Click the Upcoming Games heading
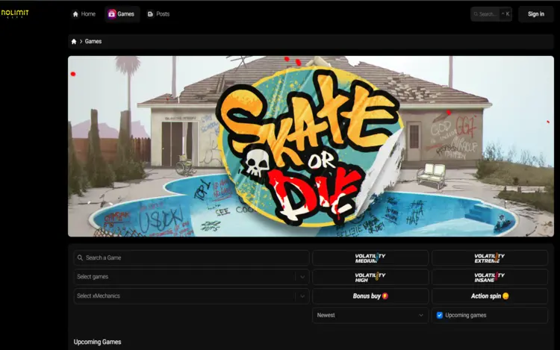Viewport: 560px width, 350px height. point(98,342)
